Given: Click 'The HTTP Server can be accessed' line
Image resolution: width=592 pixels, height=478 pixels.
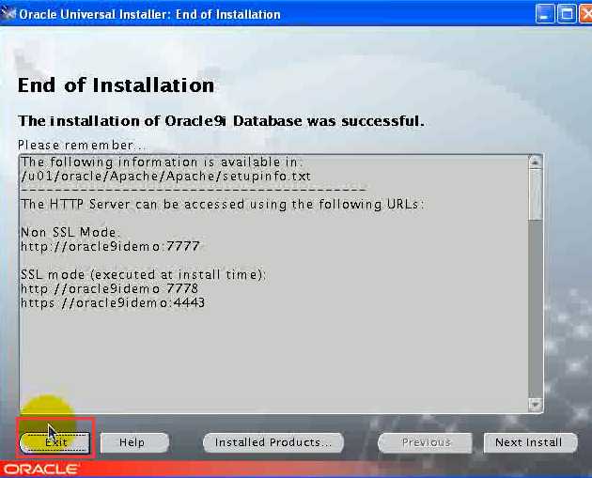Looking at the screenshot, I should [x=223, y=205].
